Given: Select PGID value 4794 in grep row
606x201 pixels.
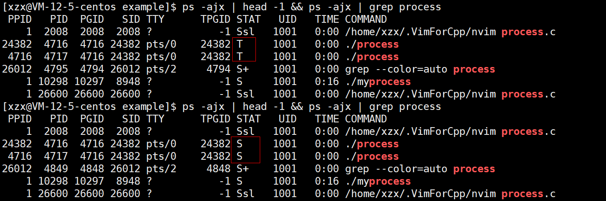Looking at the screenshot, I should (x=92, y=69).
